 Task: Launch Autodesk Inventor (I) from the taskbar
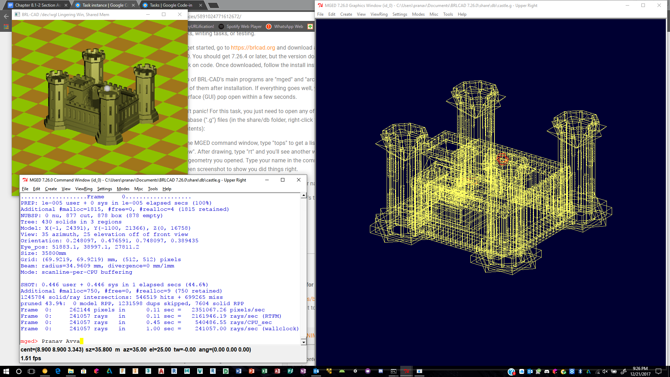[135, 371]
